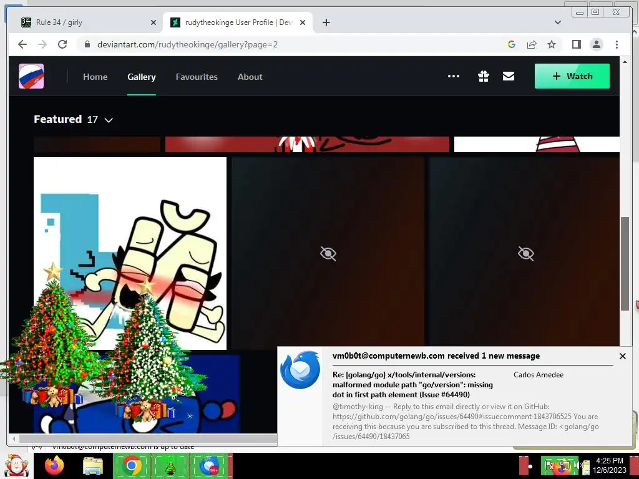Bookmark this page with the star icon
The image size is (639, 479).
552,44
